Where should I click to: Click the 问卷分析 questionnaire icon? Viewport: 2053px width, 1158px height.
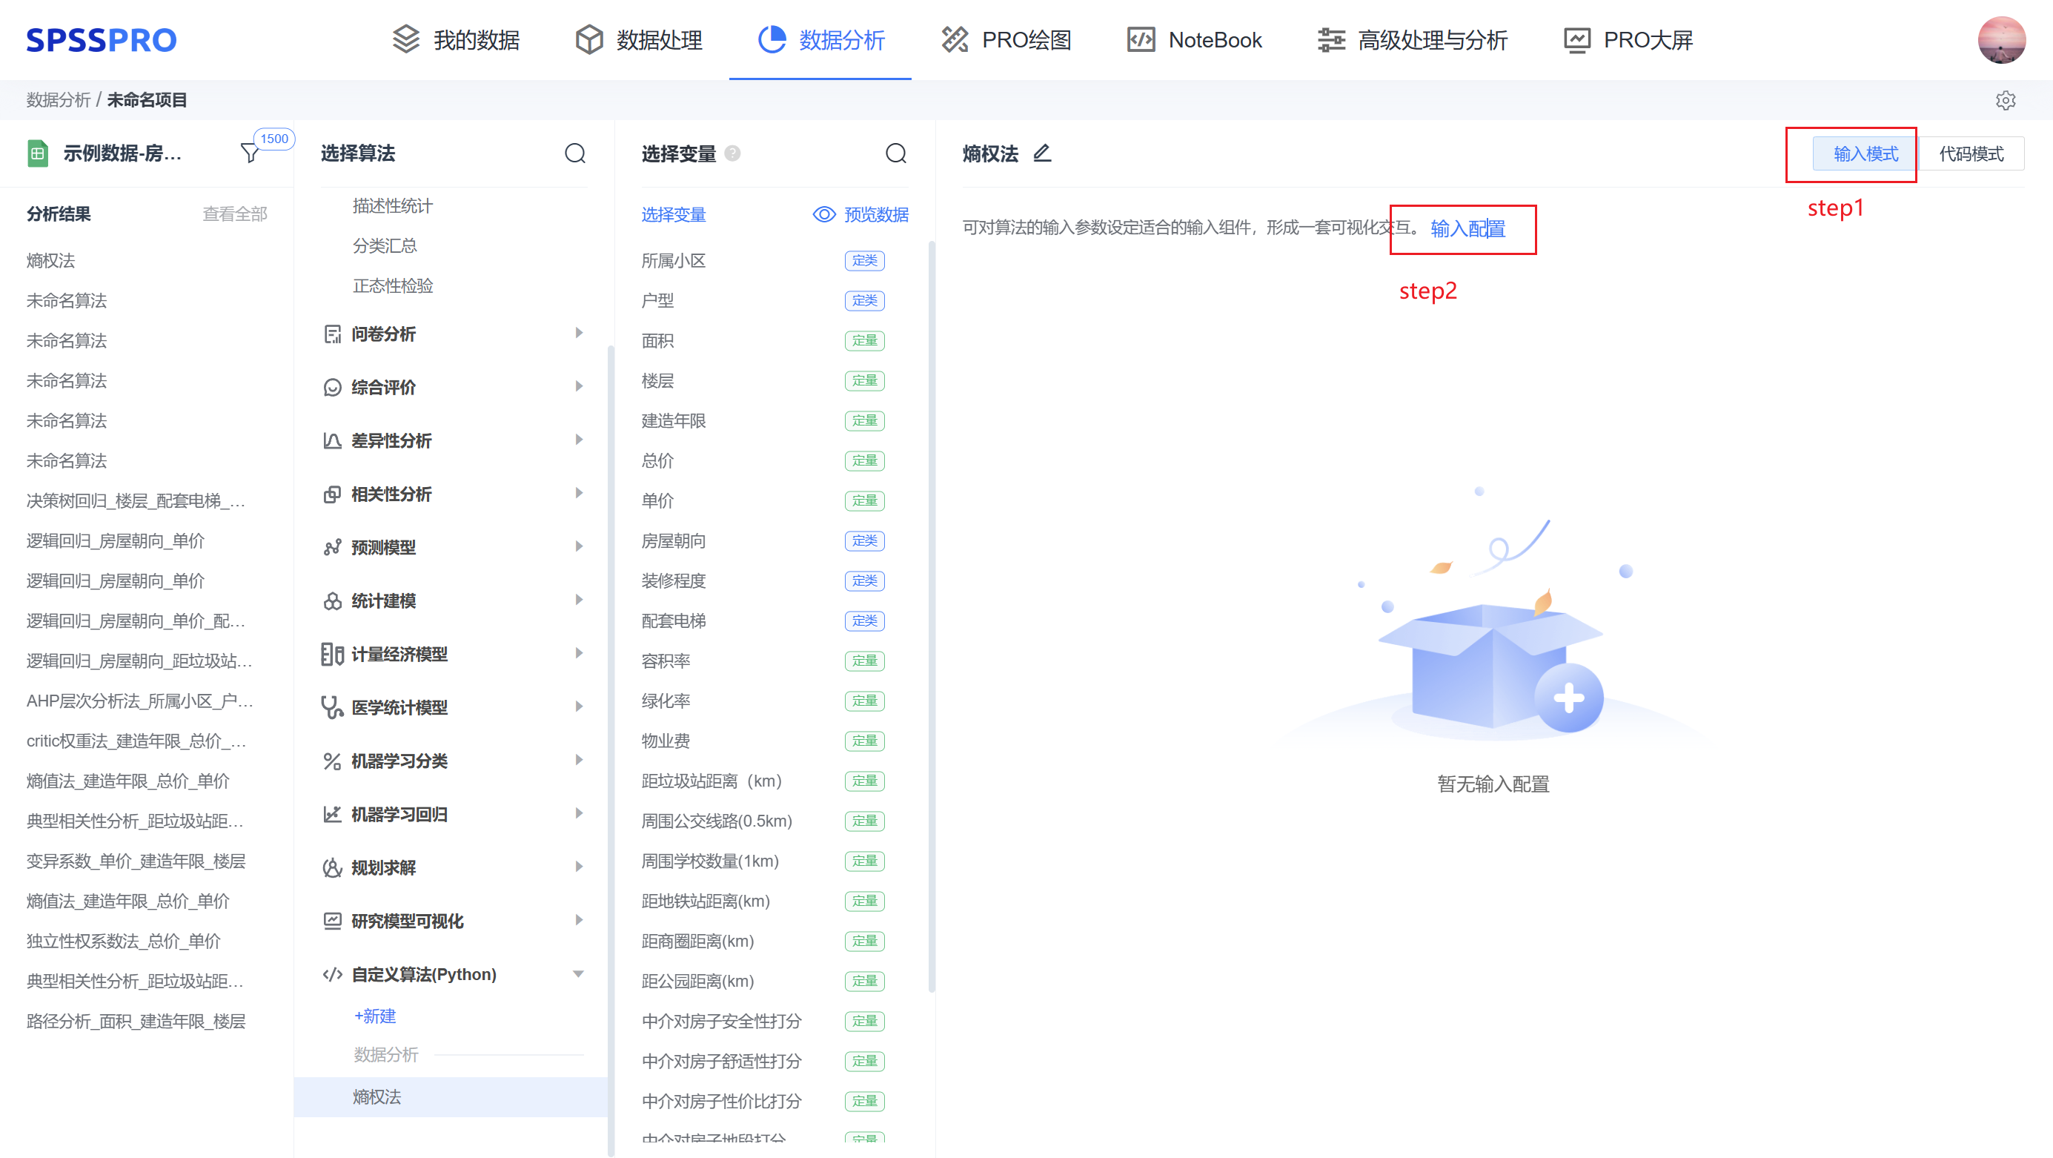332,334
